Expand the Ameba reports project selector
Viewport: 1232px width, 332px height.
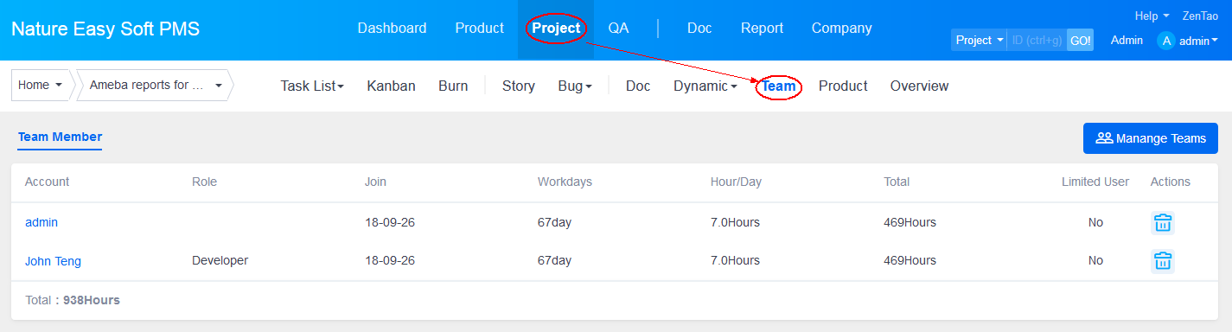tap(156, 86)
